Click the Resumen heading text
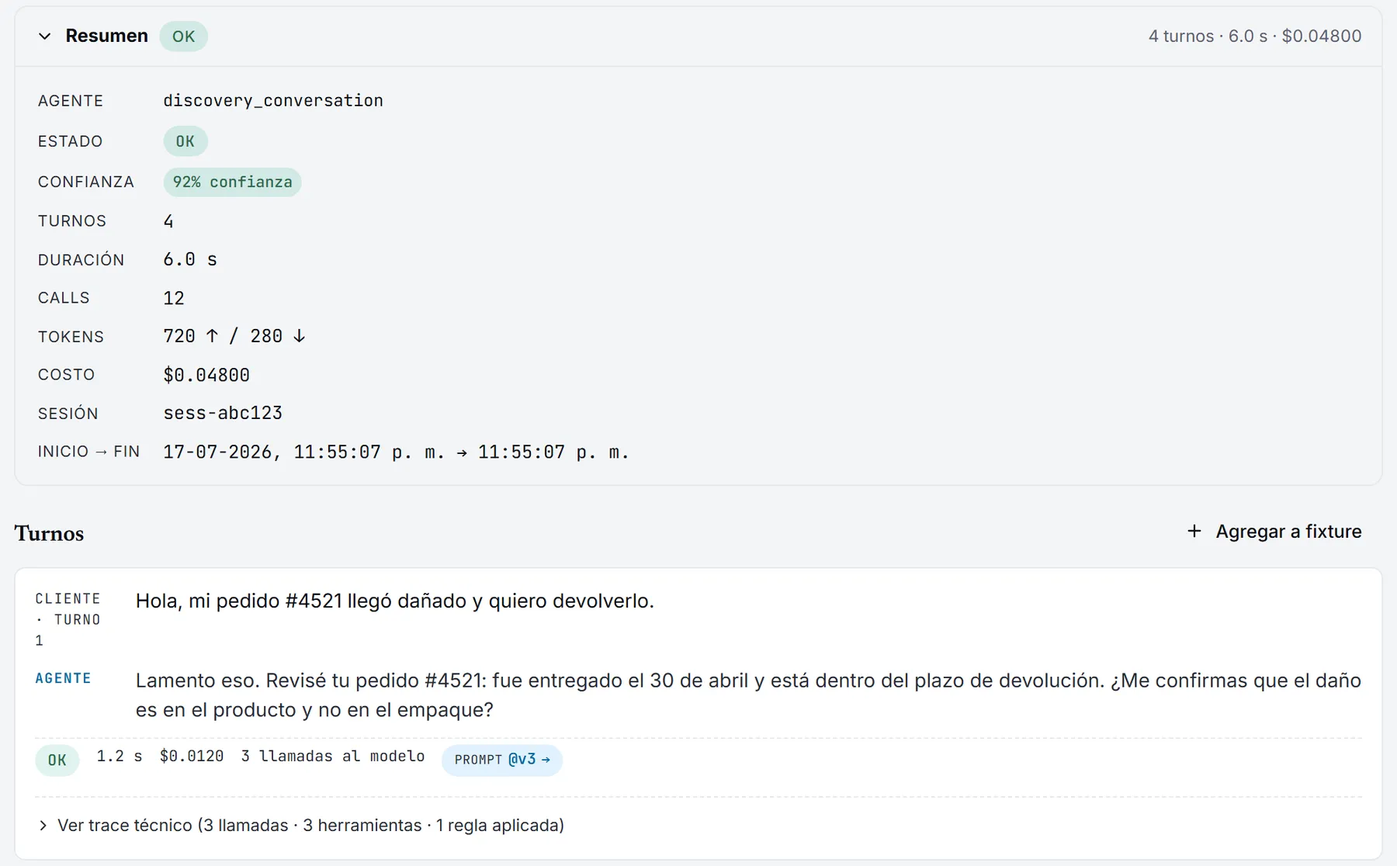The image size is (1397, 866). [106, 36]
